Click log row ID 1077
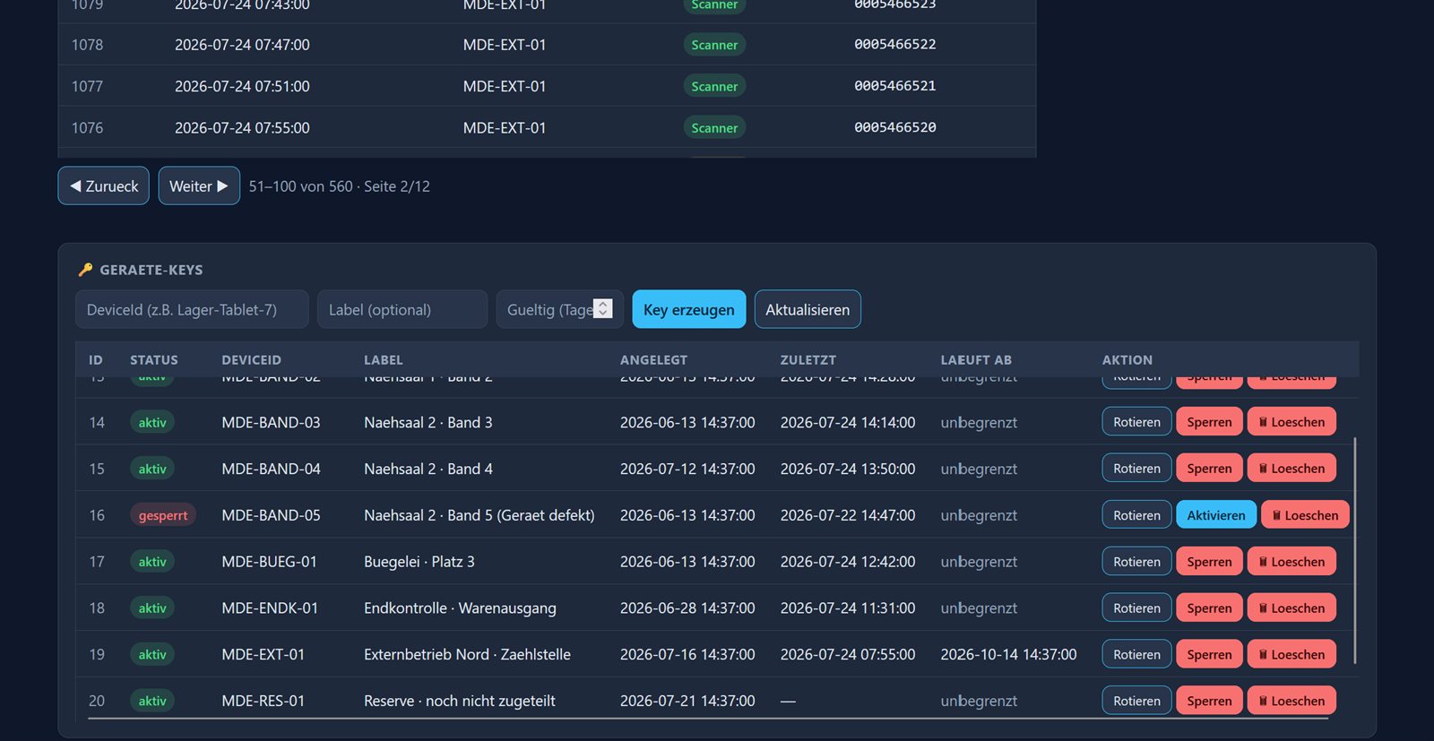Screen dimensions: 1434x741 tap(87, 86)
